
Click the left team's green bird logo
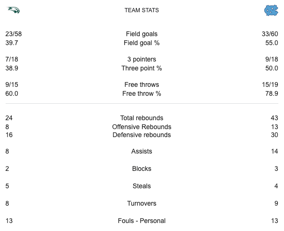point(13,10)
